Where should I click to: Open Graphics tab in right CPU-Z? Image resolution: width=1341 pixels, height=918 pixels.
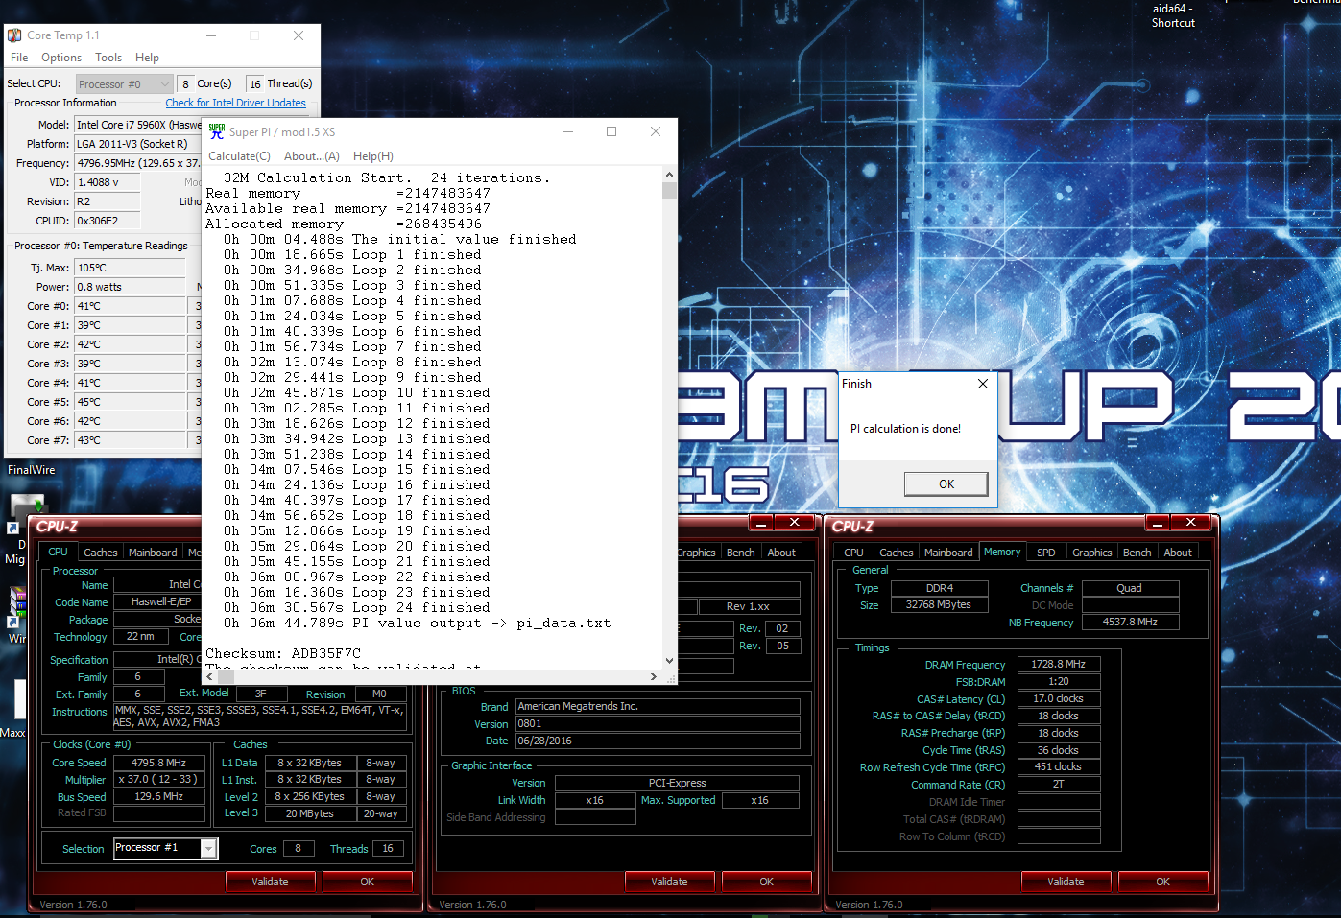[1092, 553]
